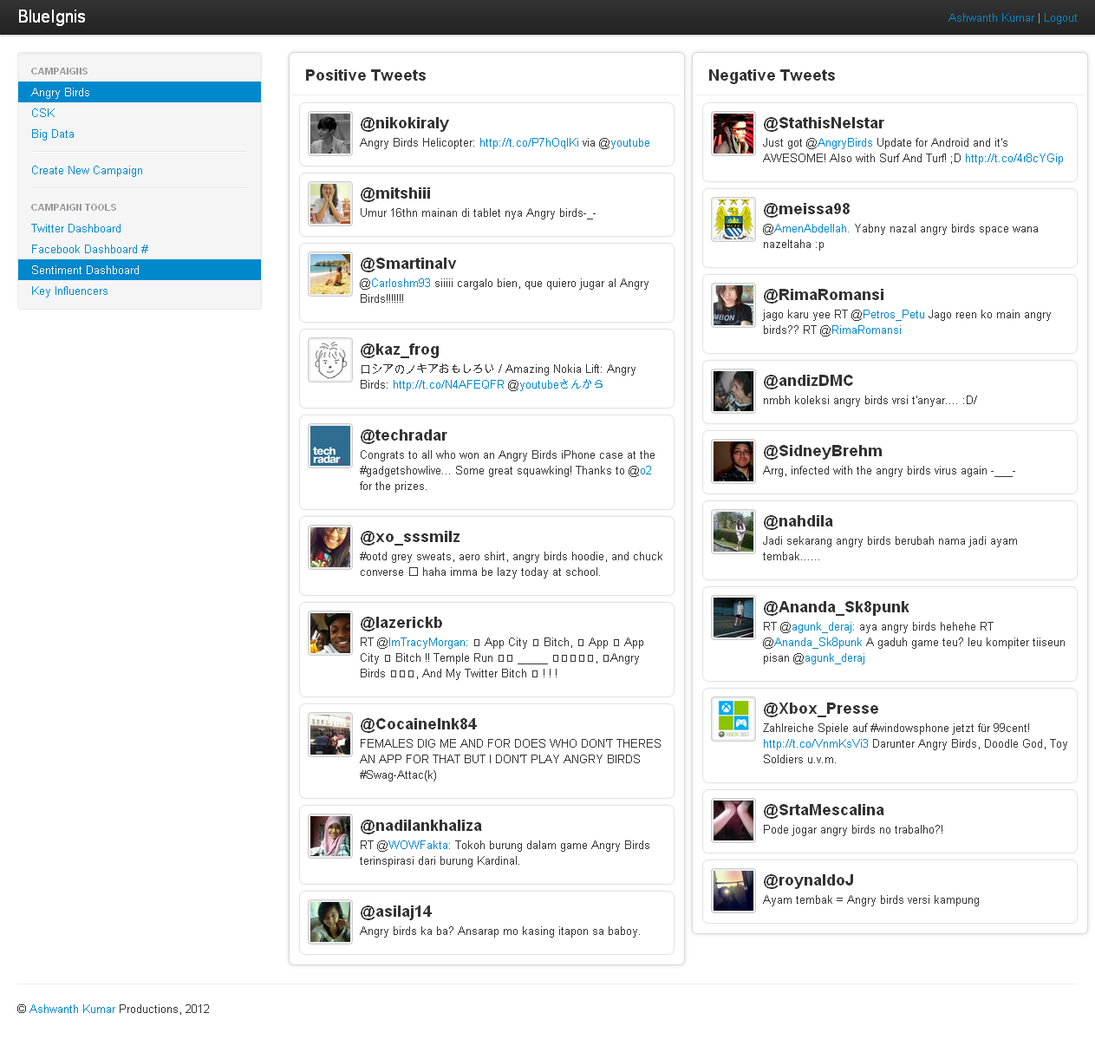Click the @nikokiraly username heading
This screenshot has width=1095, height=1059.
(x=404, y=123)
